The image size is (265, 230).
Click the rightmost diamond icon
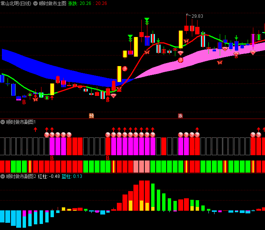point(253,53)
